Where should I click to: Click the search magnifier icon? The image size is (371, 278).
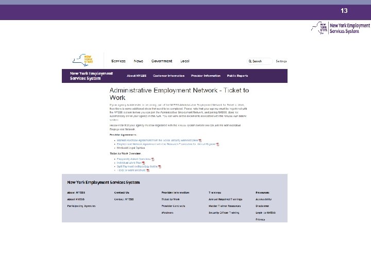pos(250,61)
